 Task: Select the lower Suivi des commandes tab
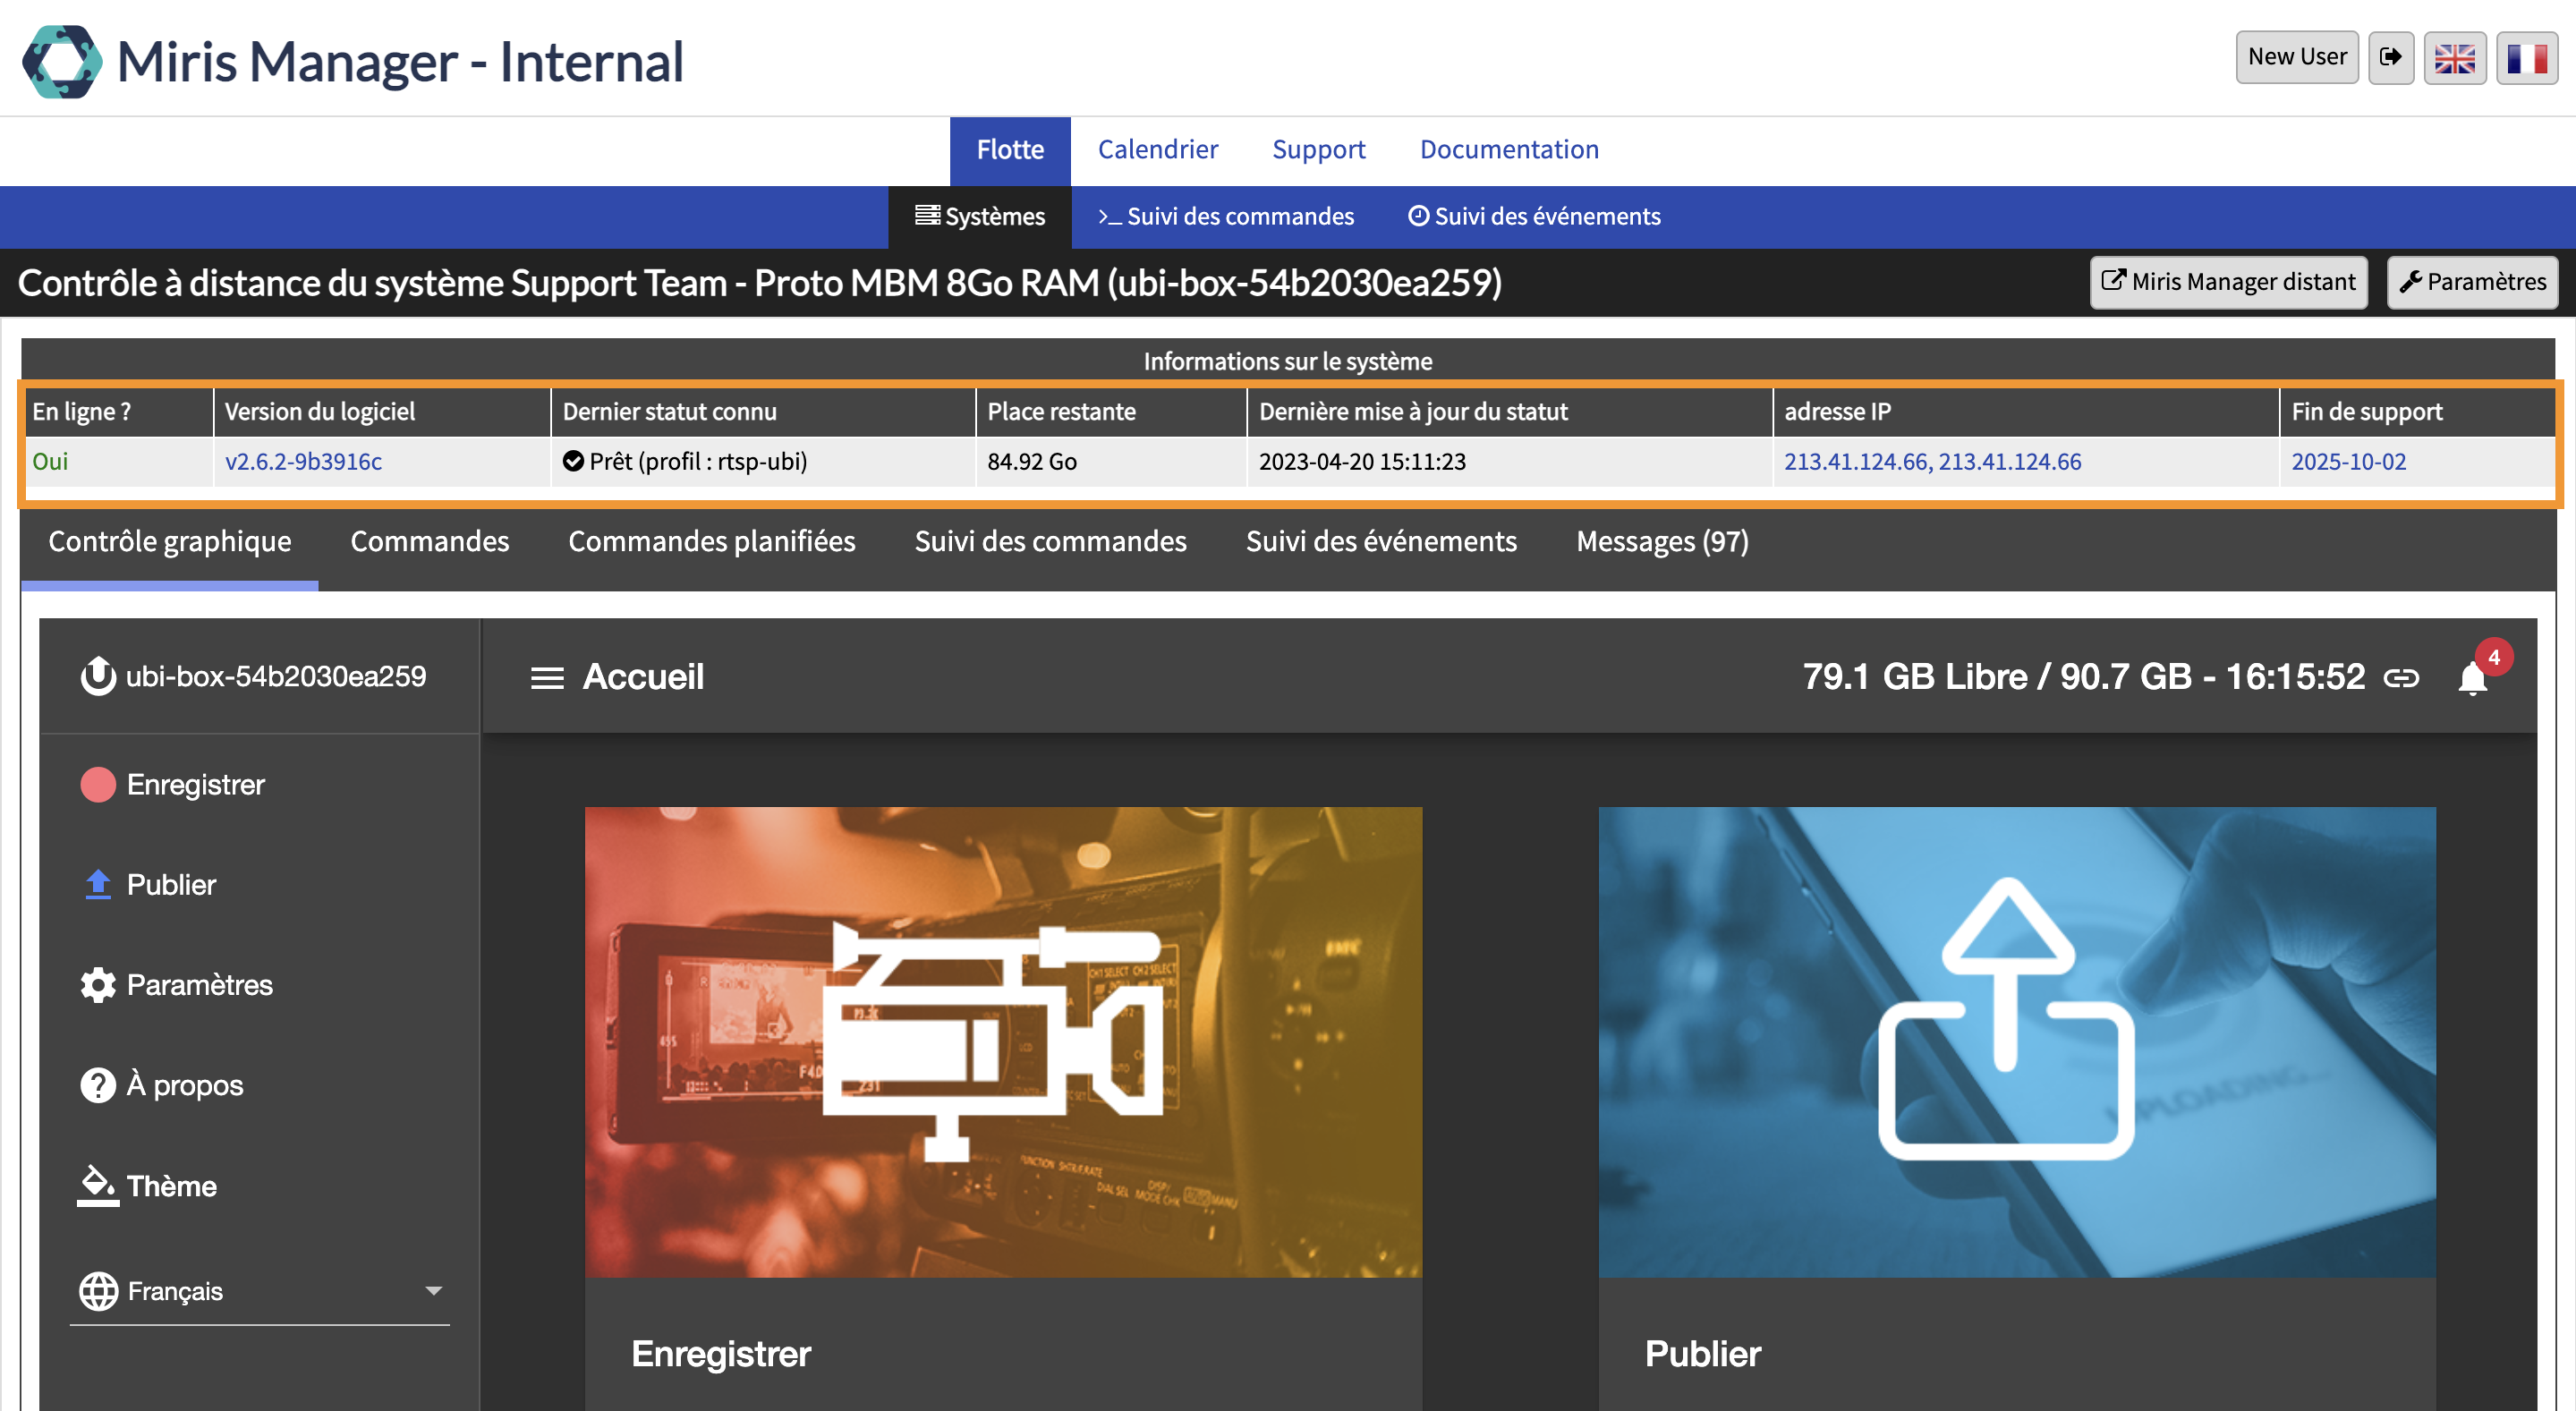pos(1051,541)
